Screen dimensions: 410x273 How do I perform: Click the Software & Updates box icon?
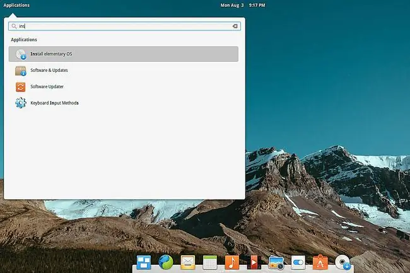click(x=21, y=71)
